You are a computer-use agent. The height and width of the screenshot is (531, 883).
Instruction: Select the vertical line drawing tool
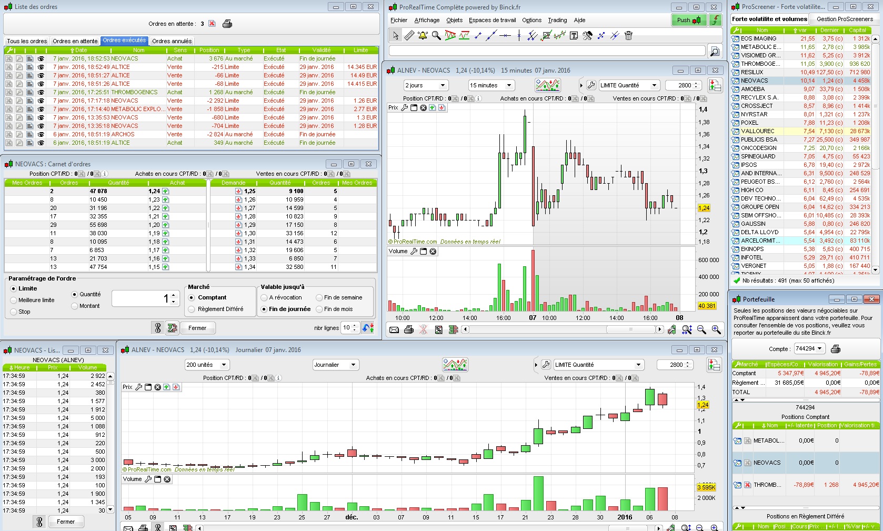[x=519, y=35]
